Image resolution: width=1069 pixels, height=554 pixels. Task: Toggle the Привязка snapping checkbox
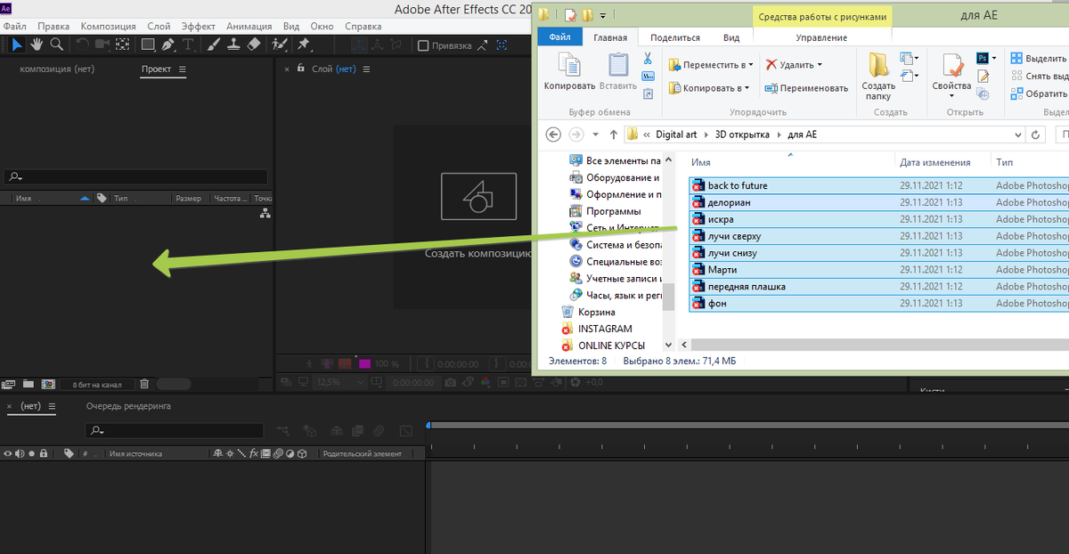(x=423, y=45)
